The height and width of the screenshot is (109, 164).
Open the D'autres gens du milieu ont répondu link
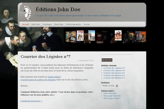[x=38, y=80]
